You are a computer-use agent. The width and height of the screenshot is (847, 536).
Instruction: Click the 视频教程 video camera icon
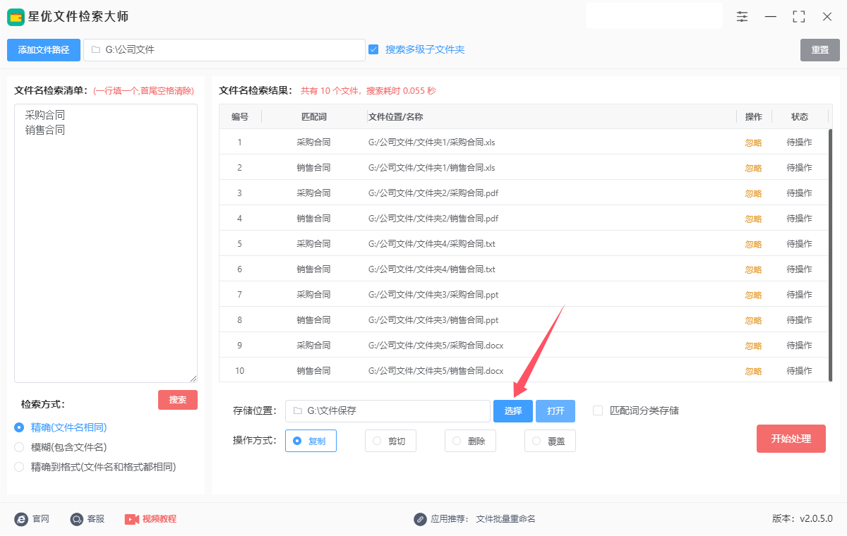[x=131, y=519]
